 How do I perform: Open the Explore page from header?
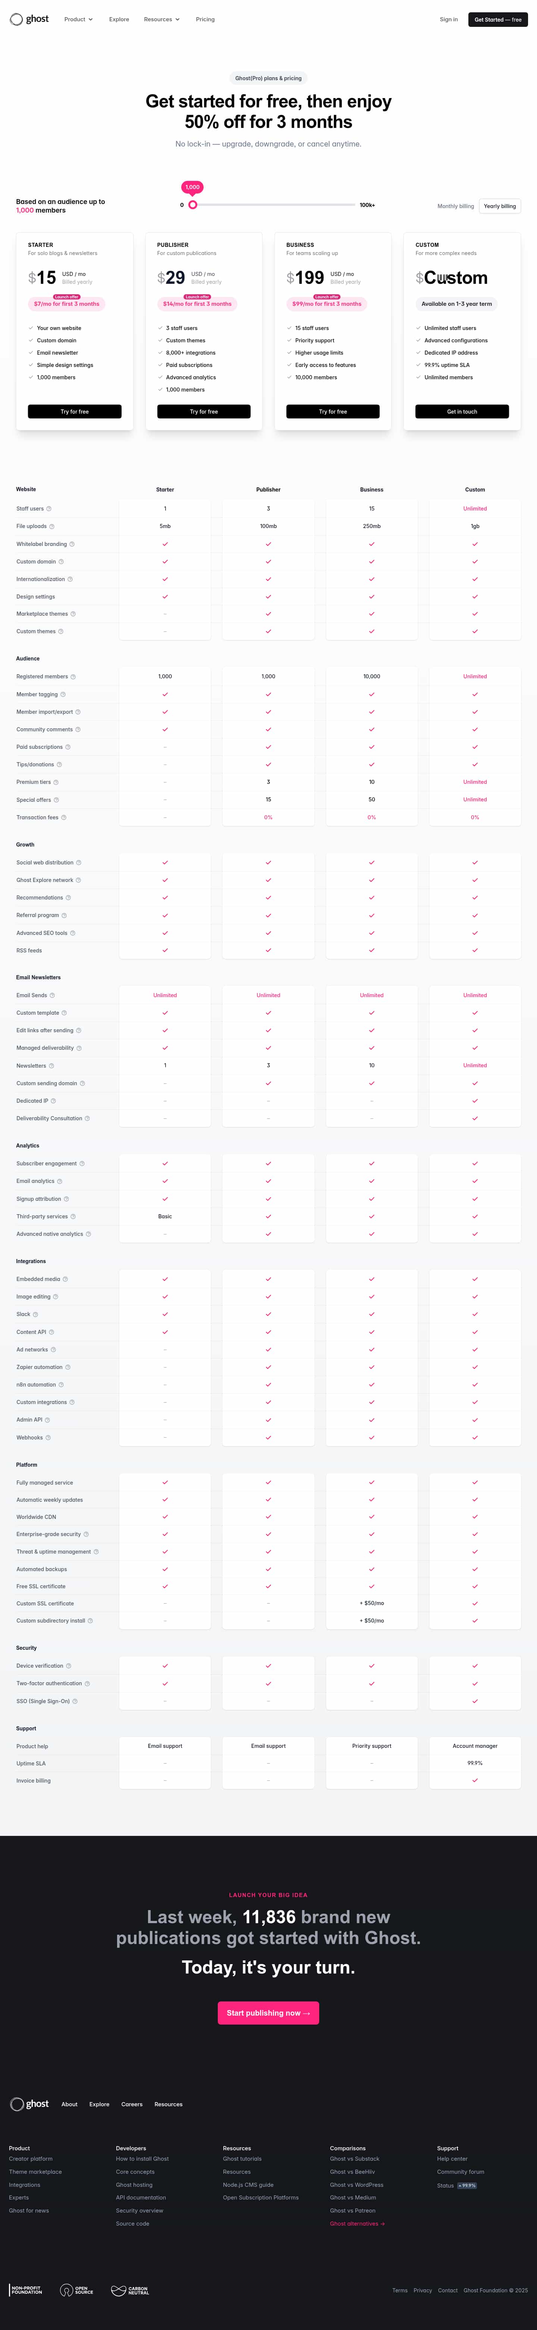(119, 19)
